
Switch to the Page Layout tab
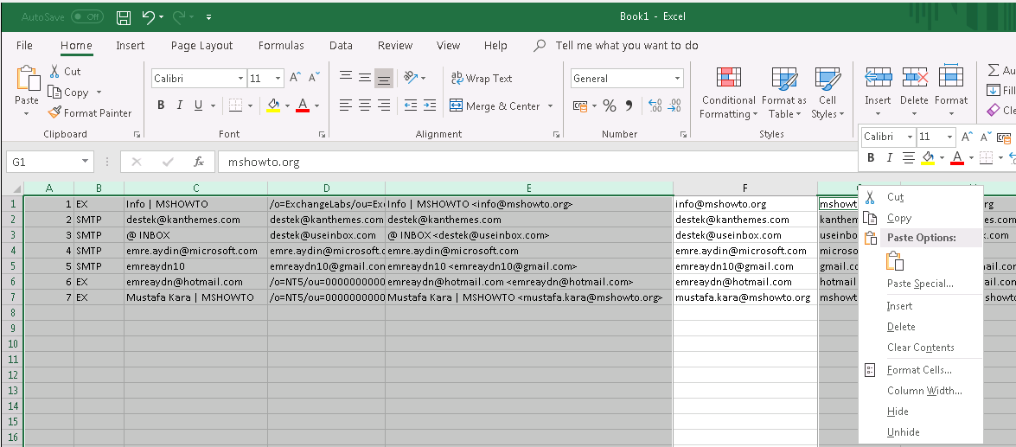pyautogui.click(x=201, y=45)
